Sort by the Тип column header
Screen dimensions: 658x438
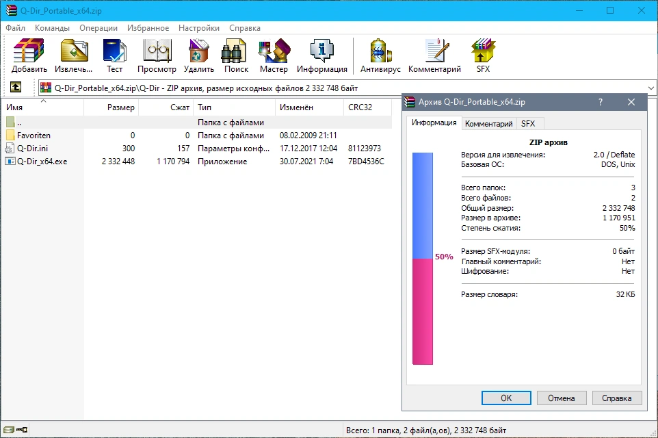pos(234,107)
